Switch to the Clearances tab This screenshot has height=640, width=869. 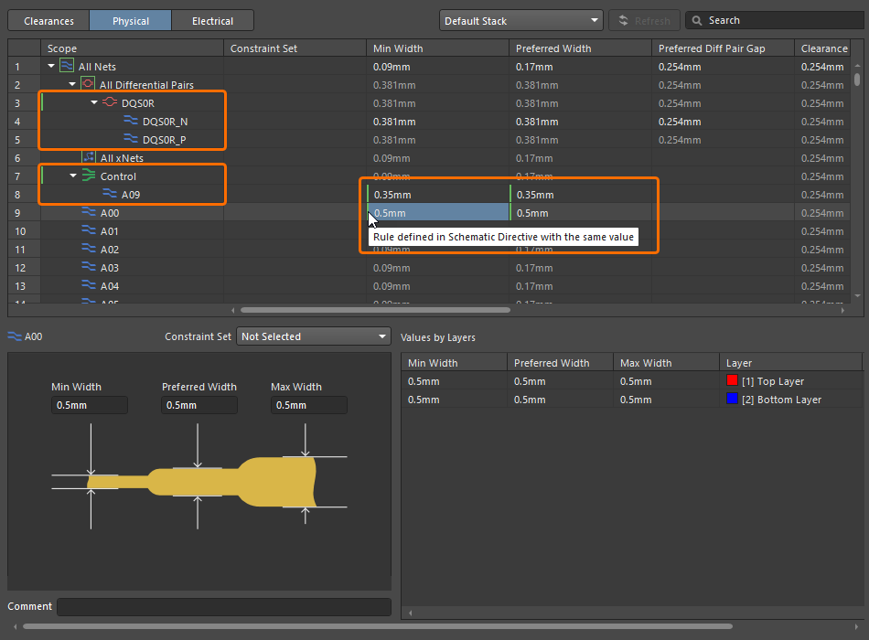point(48,20)
